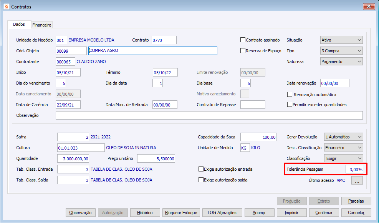Click the ellipsis button beside Último acesso
379x223 pixels.
(357, 180)
